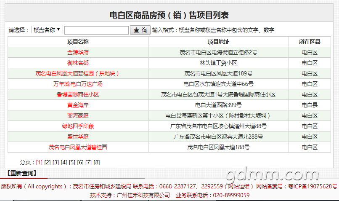The height and width of the screenshot is (201, 339).
Task: Open the 绿地四季印象 project link
Action: click(x=78, y=126)
